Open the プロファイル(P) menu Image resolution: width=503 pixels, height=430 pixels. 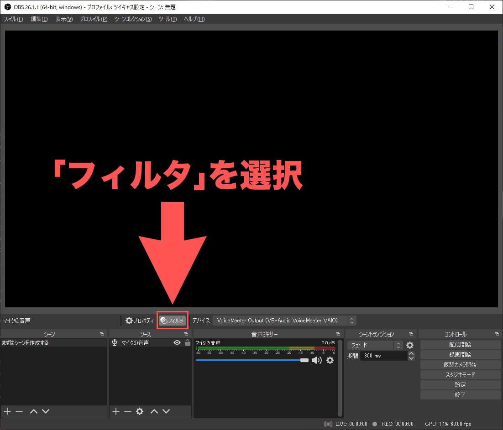(94, 19)
